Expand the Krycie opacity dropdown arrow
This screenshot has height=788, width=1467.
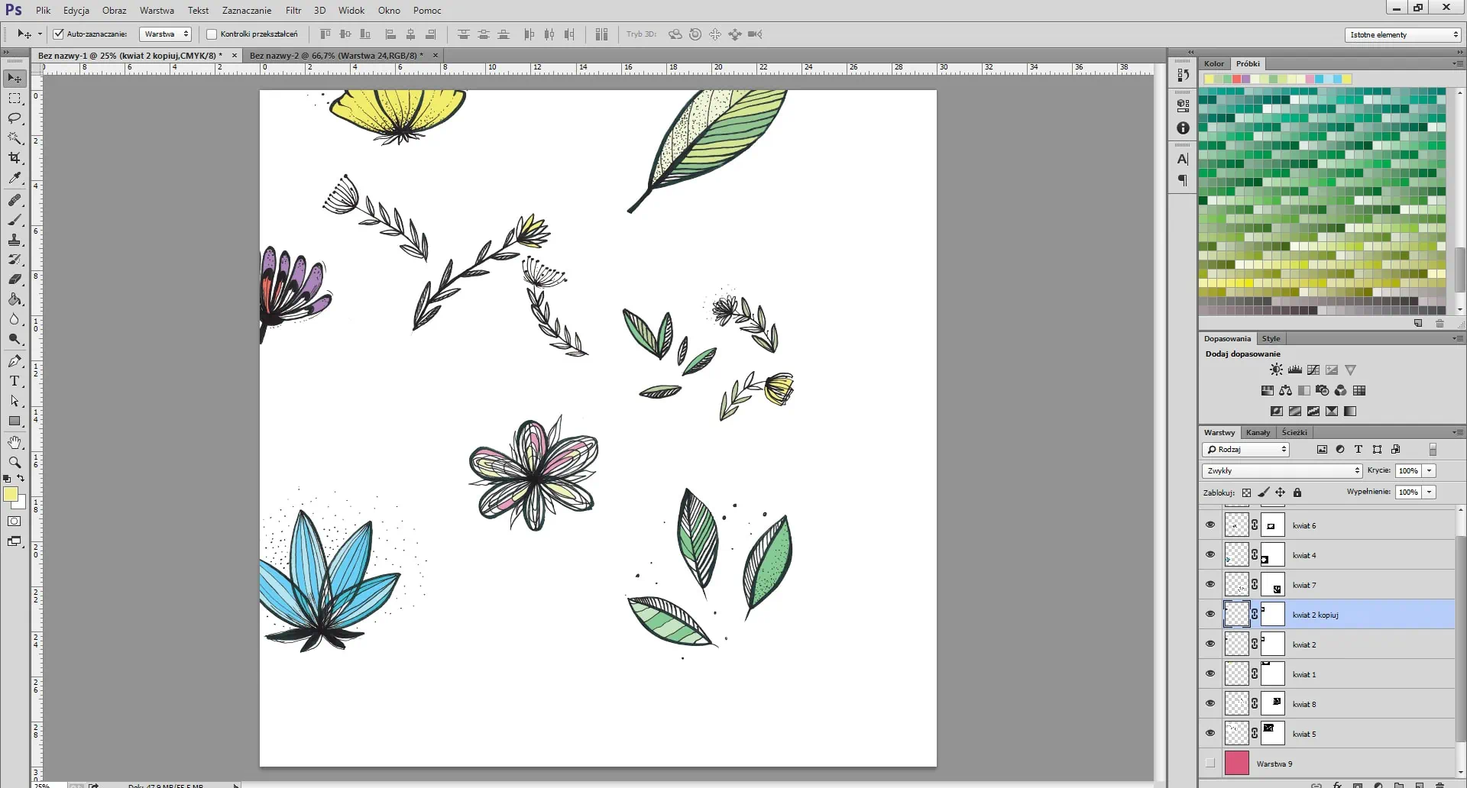pos(1429,471)
